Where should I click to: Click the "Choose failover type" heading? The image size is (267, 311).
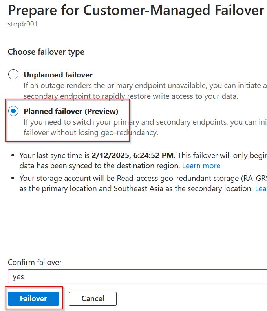[x=46, y=52]
